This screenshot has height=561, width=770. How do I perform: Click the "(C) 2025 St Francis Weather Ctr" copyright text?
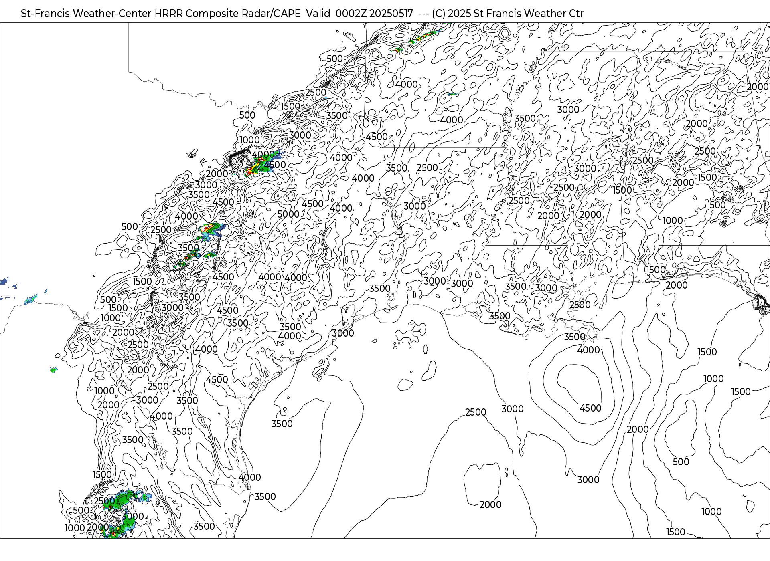pyautogui.click(x=508, y=14)
